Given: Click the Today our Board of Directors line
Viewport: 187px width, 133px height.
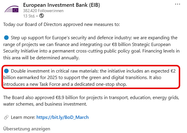Looking at the screenshot, I should click(62, 24).
